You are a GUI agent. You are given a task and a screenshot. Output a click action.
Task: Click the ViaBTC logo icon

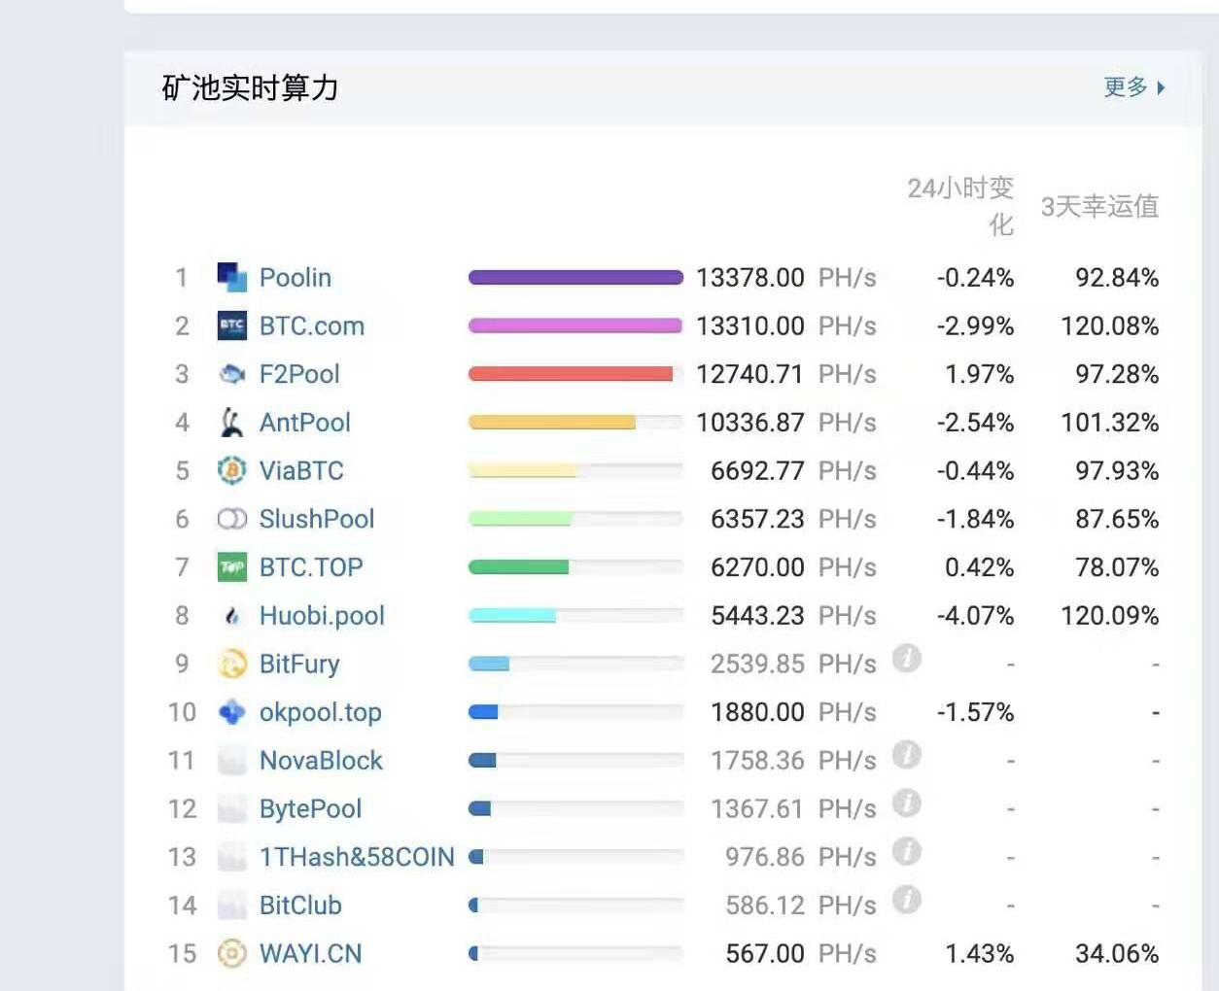(x=231, y=470)
